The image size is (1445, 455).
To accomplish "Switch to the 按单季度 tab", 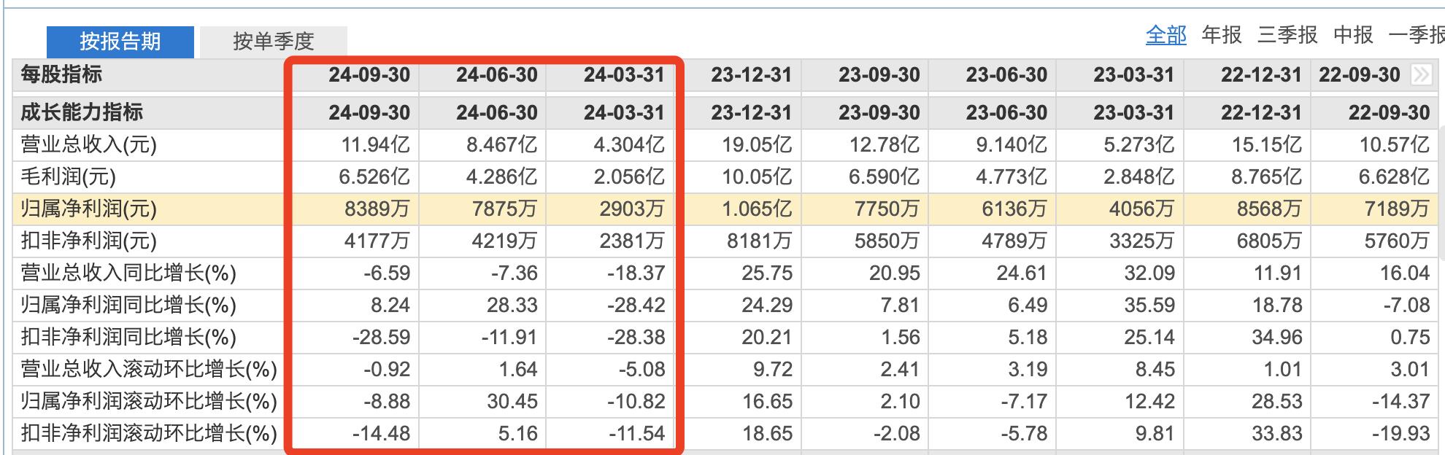I will pos(274,42).
